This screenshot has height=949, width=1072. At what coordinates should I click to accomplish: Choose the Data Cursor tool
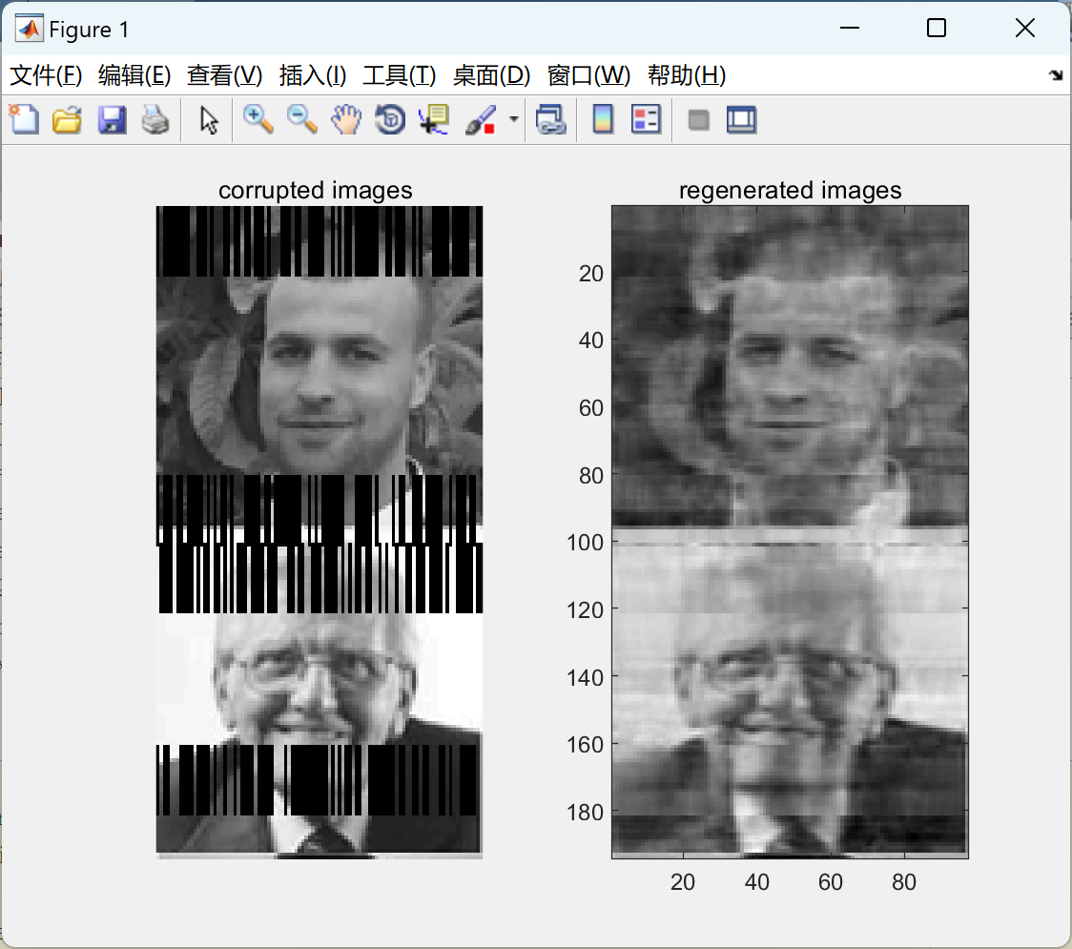click(434, 119)
